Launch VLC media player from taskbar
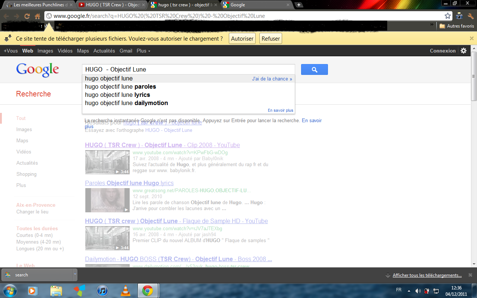The height and width of the screenshot is (298, 477). 126,291
